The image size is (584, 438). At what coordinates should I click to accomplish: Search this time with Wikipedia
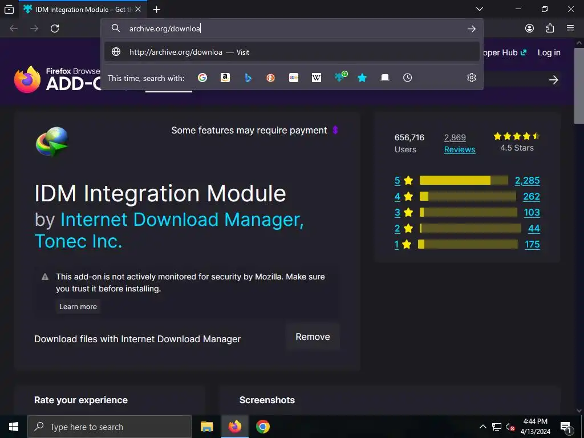316,78
